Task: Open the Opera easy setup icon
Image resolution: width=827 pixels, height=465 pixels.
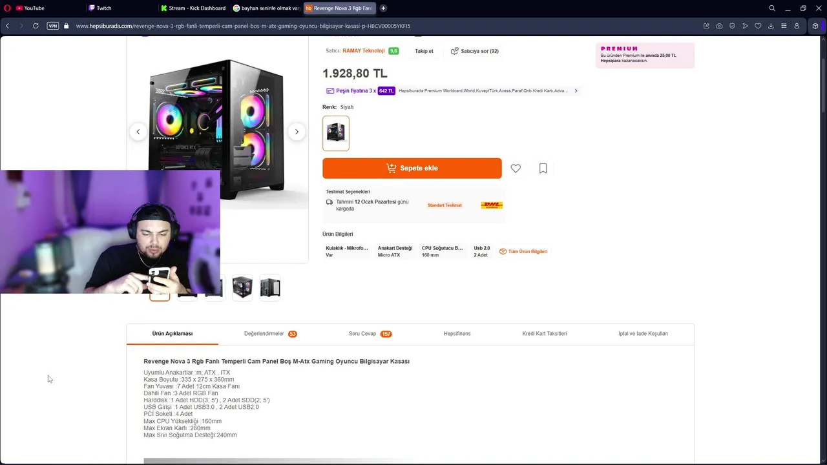Action: 784,26
